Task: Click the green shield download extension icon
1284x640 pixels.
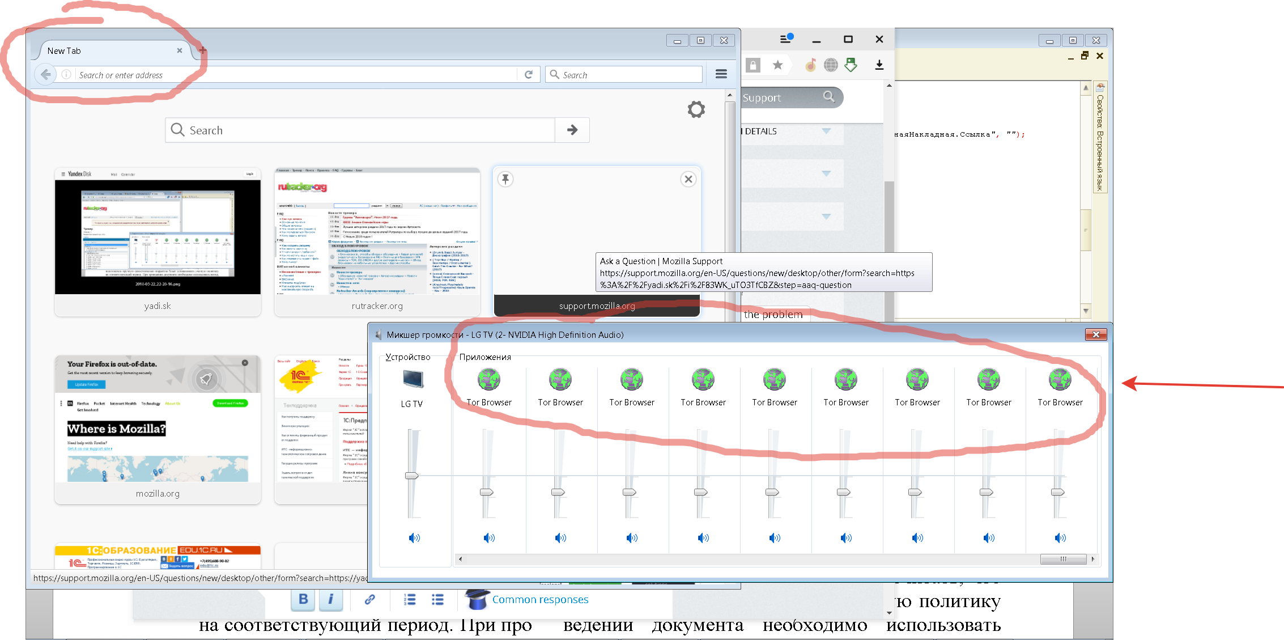Action: (851, 65)
